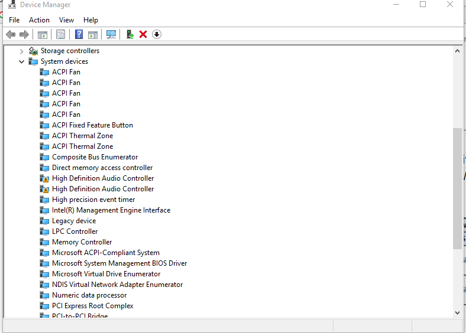This screenshot has height=333, width=466.
Task: Click the icon beside Memory Controller
Action: click(x=44, y=242)
